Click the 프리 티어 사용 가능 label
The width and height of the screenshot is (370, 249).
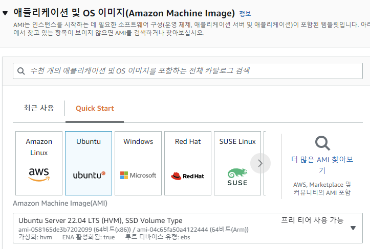(x=312, y=220)
